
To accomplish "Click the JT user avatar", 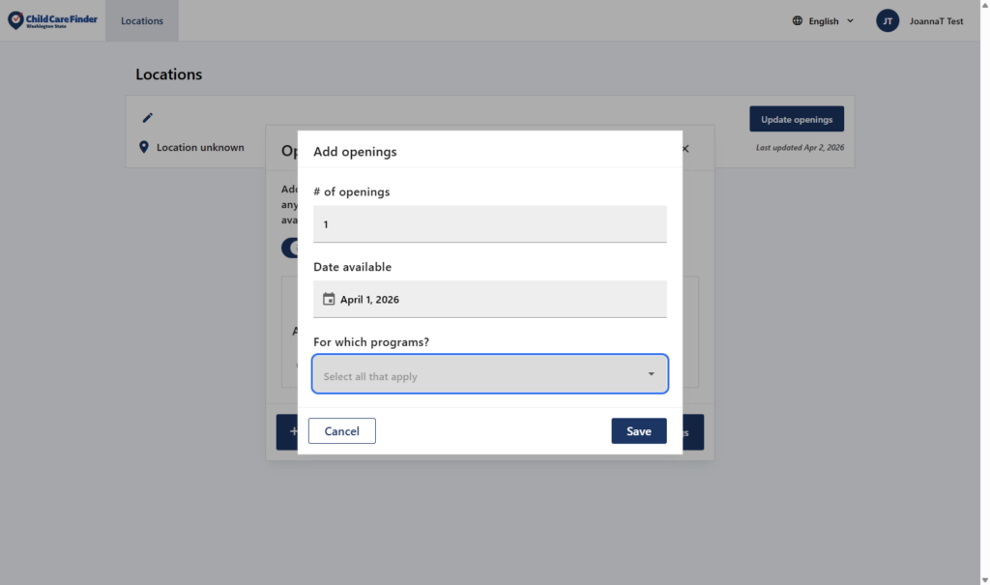I will pyautogui.click(x=888, y=20).
